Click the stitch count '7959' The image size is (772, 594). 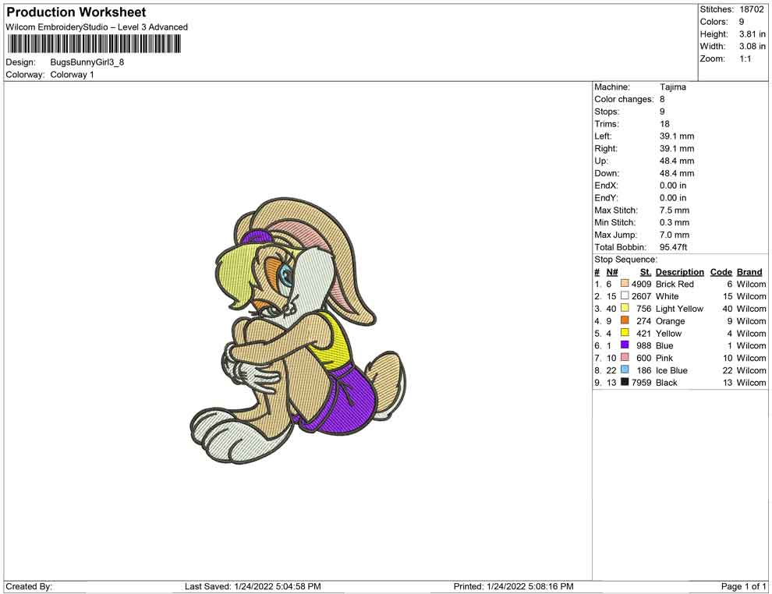pyautogui.click(x=641, y=383)
